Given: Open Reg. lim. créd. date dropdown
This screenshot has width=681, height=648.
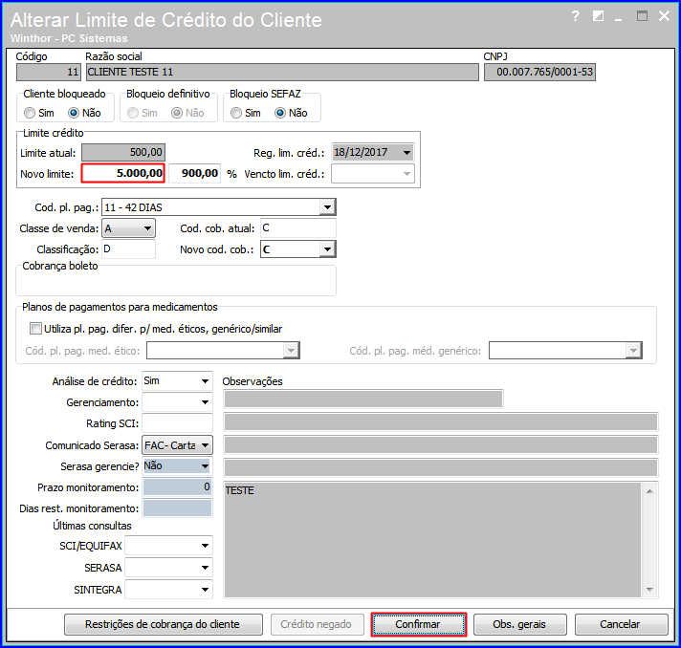Looking at the screenshot, I should (x=406, y=152).
